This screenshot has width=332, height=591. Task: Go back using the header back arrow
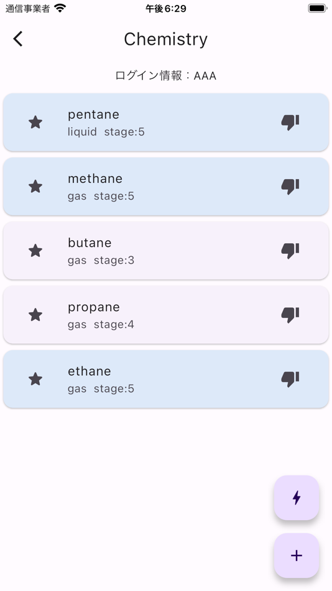[x=18, y=39]
